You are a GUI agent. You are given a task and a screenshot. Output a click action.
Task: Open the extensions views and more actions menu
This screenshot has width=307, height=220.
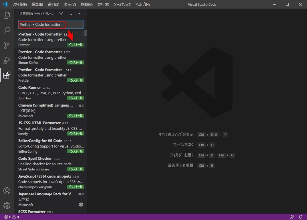pos(80,13)
